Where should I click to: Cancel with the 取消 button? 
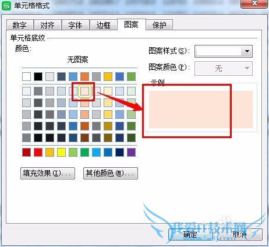(240, 234)
